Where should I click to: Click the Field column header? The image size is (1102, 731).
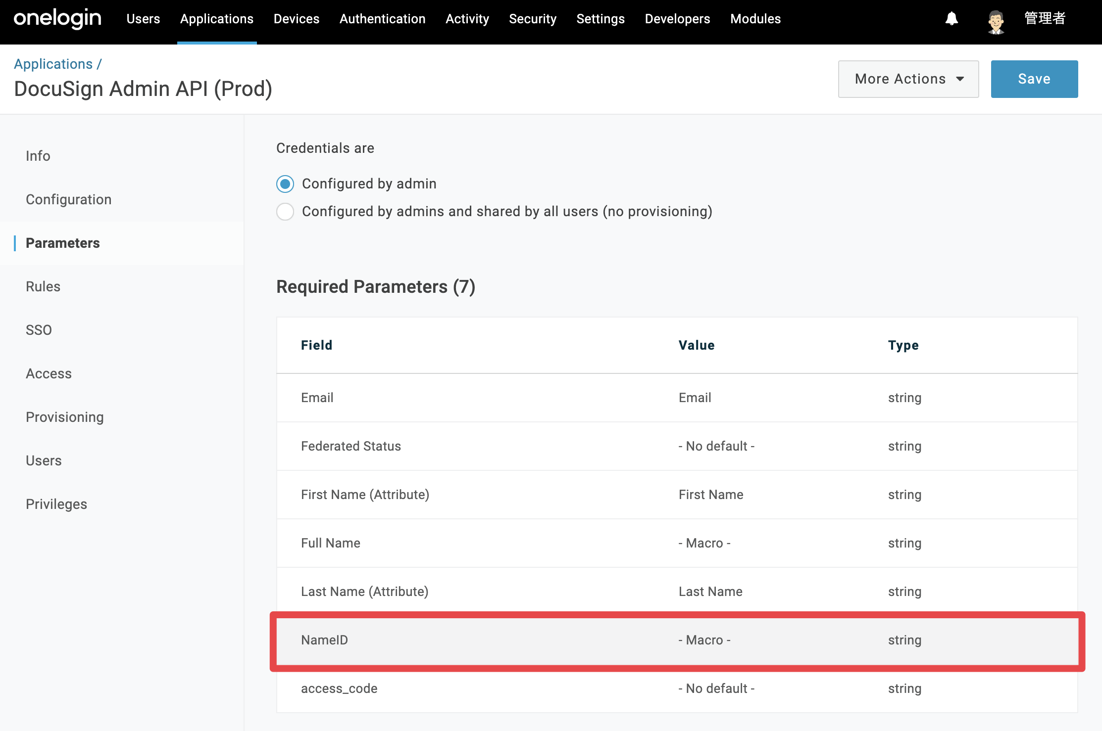pos(317,345)
